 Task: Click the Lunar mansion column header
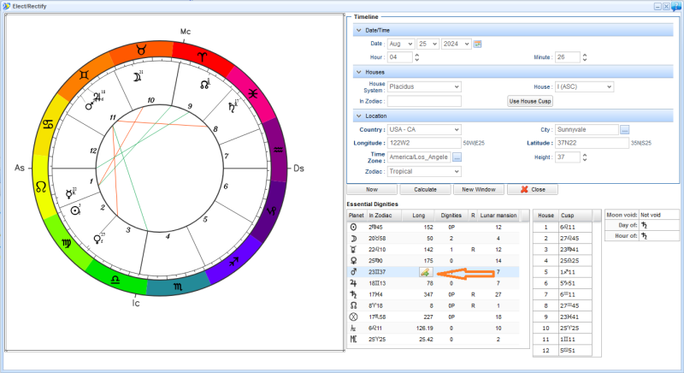[x=498, y=216]
